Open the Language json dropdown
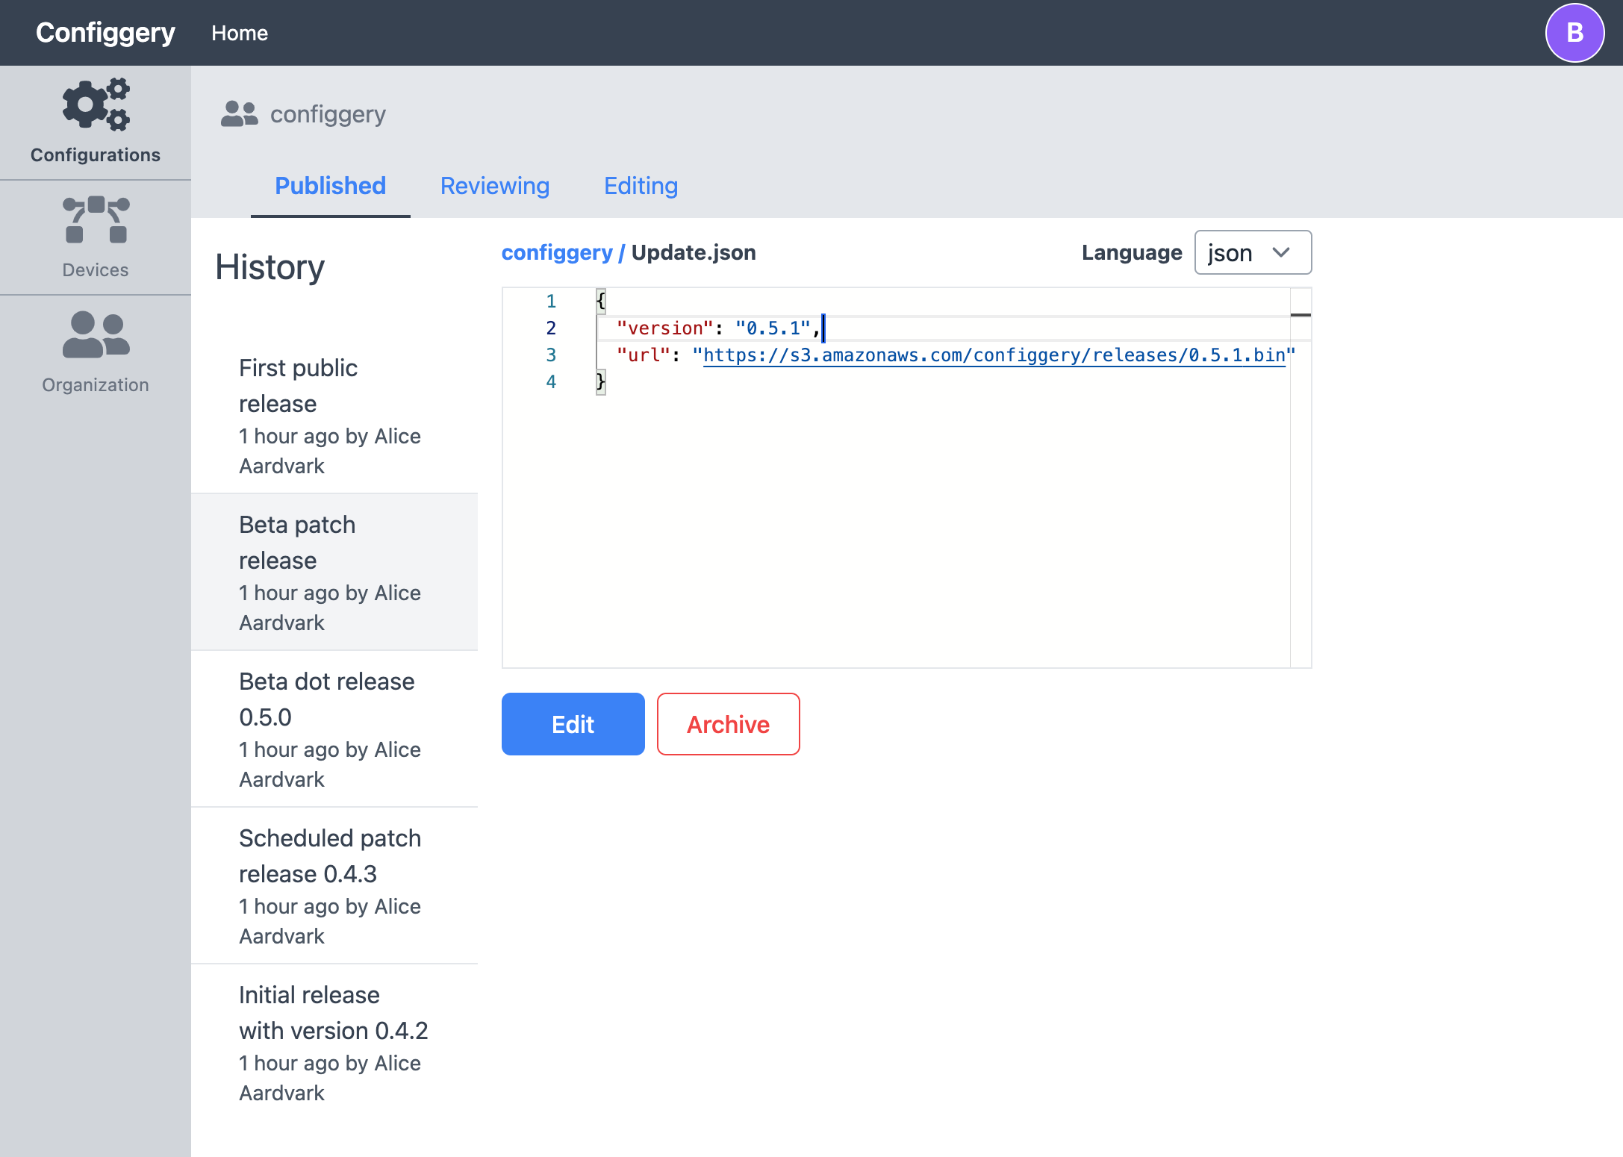Screen dimensions: 1623x1157 1252,253
